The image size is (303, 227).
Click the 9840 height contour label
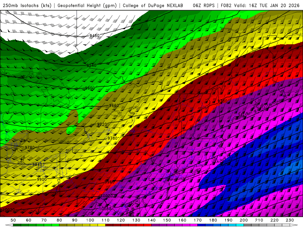tap(37, 165)
